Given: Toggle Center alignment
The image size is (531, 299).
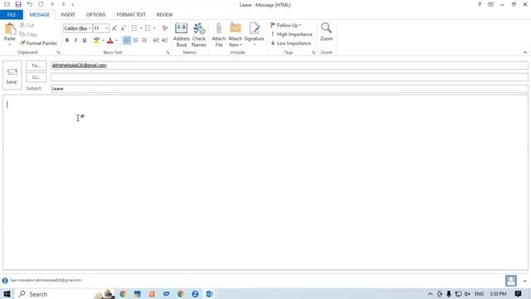Looking at the screenshot, I should pyautogui.click(x=135, y=41).
